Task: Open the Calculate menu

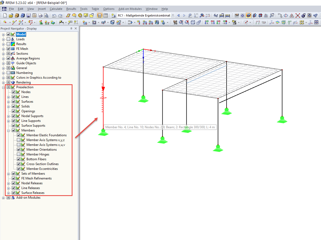Action: click(56, 9)
